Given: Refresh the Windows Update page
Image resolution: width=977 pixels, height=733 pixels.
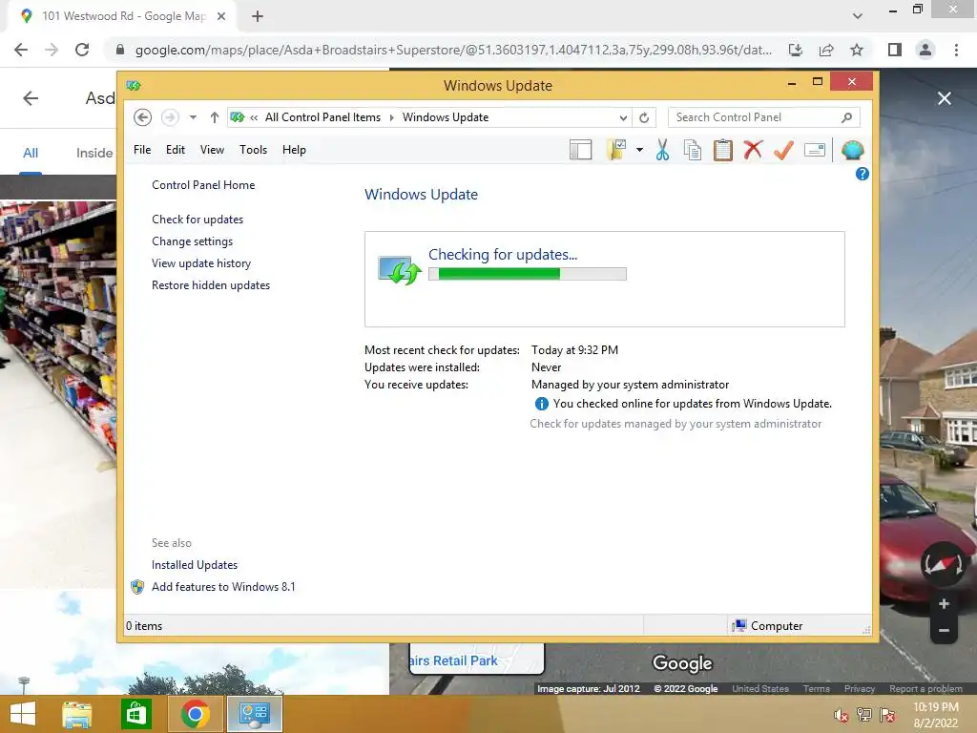Looking at the screenshot, I should [644, 117].
